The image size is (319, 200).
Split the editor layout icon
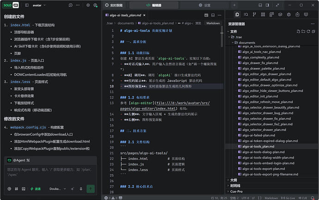213,15
